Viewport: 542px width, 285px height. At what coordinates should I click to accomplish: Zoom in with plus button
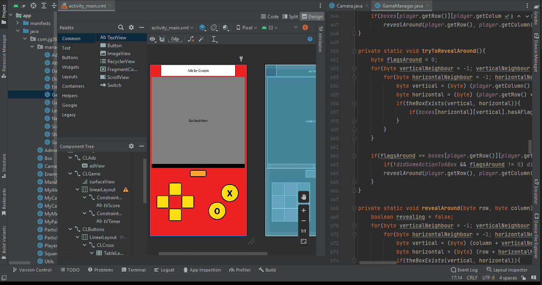click(304, 210)
